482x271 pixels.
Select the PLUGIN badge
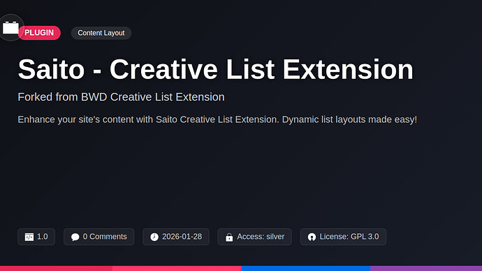click(x=39, y=33)
